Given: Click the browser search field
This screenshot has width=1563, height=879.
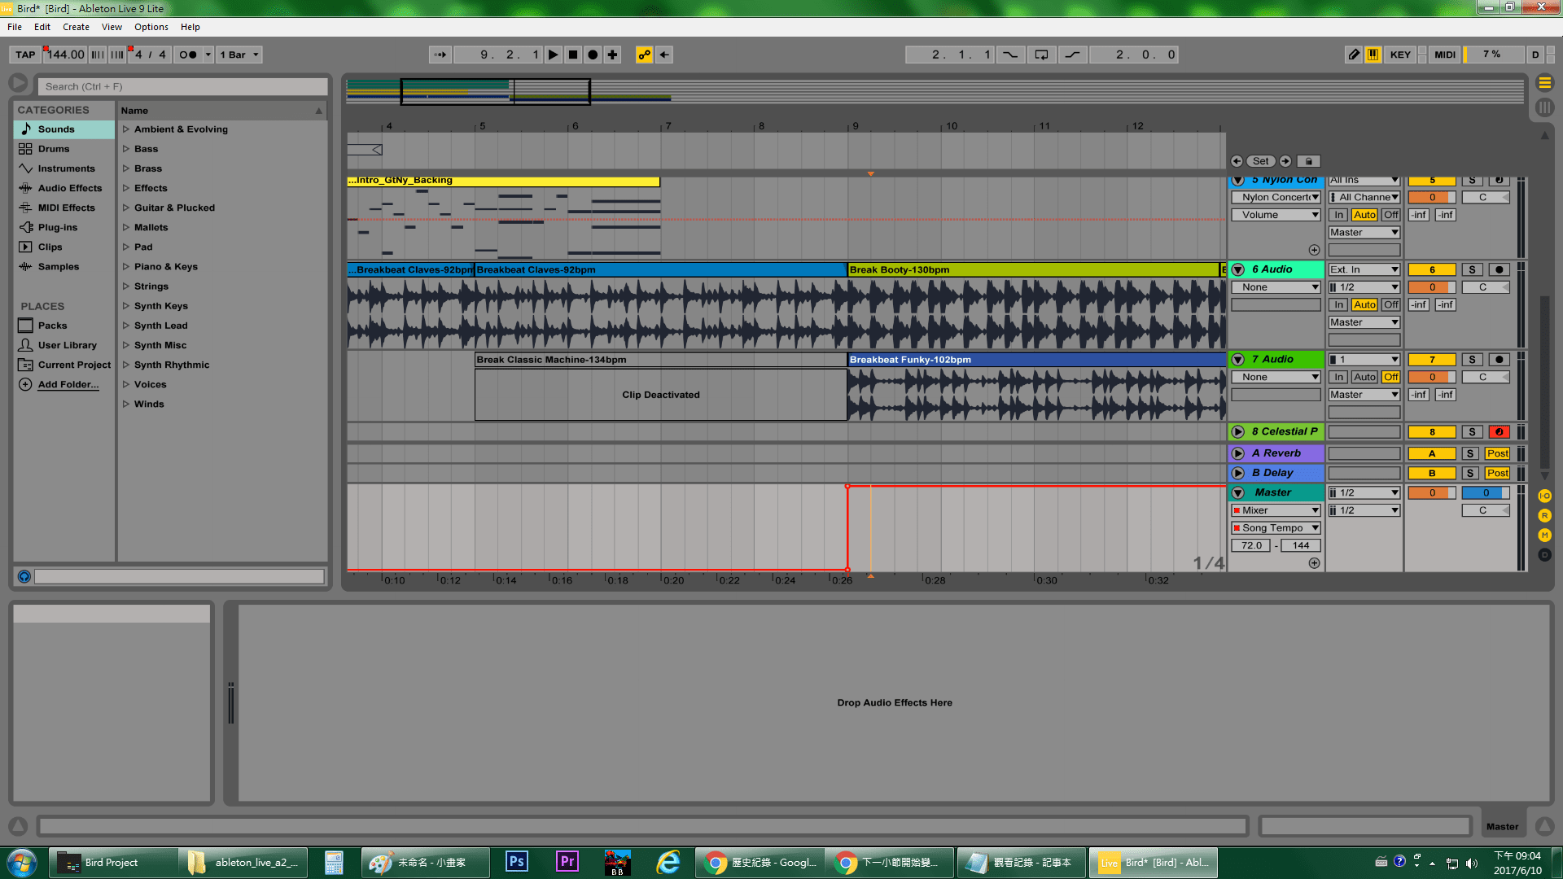Looking at the screenshot, I should coord(183,86).
